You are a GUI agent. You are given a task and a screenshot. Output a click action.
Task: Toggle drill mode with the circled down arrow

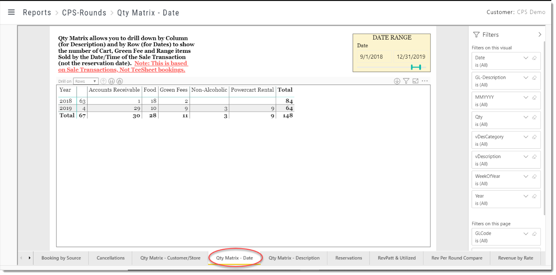coord(397,81)
